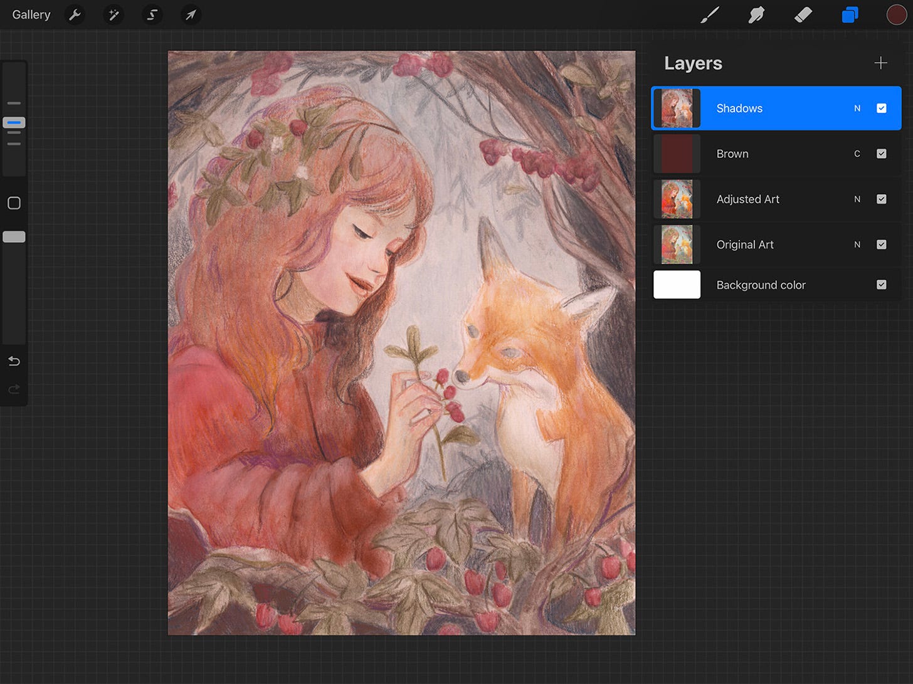Disable the Background color layer visibility
This screenshot has width=913, height=684.
pyautogui.click(x=882, y=285)
